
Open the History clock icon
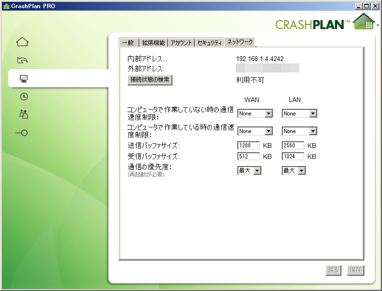(x=24, y=96)
